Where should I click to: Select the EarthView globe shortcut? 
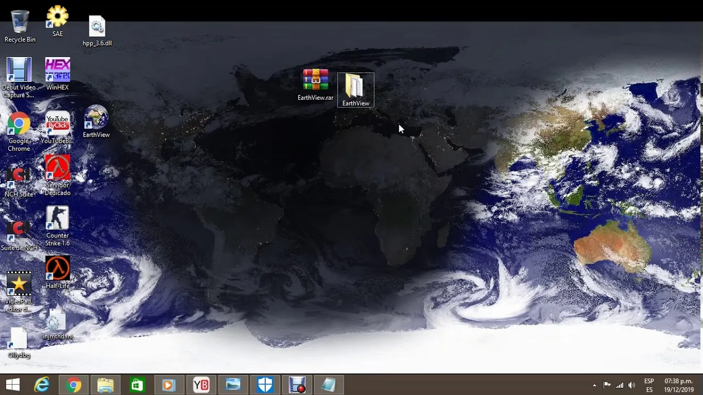pyautogui.click(x=96, y=121)
